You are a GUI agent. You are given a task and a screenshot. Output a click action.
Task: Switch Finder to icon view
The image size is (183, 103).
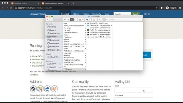coord(65,20)
